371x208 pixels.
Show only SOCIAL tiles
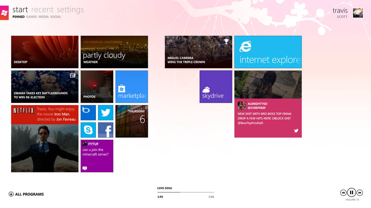click(55, 17)
